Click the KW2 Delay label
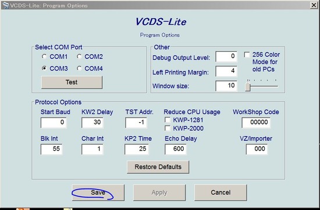 pos(97,112)
